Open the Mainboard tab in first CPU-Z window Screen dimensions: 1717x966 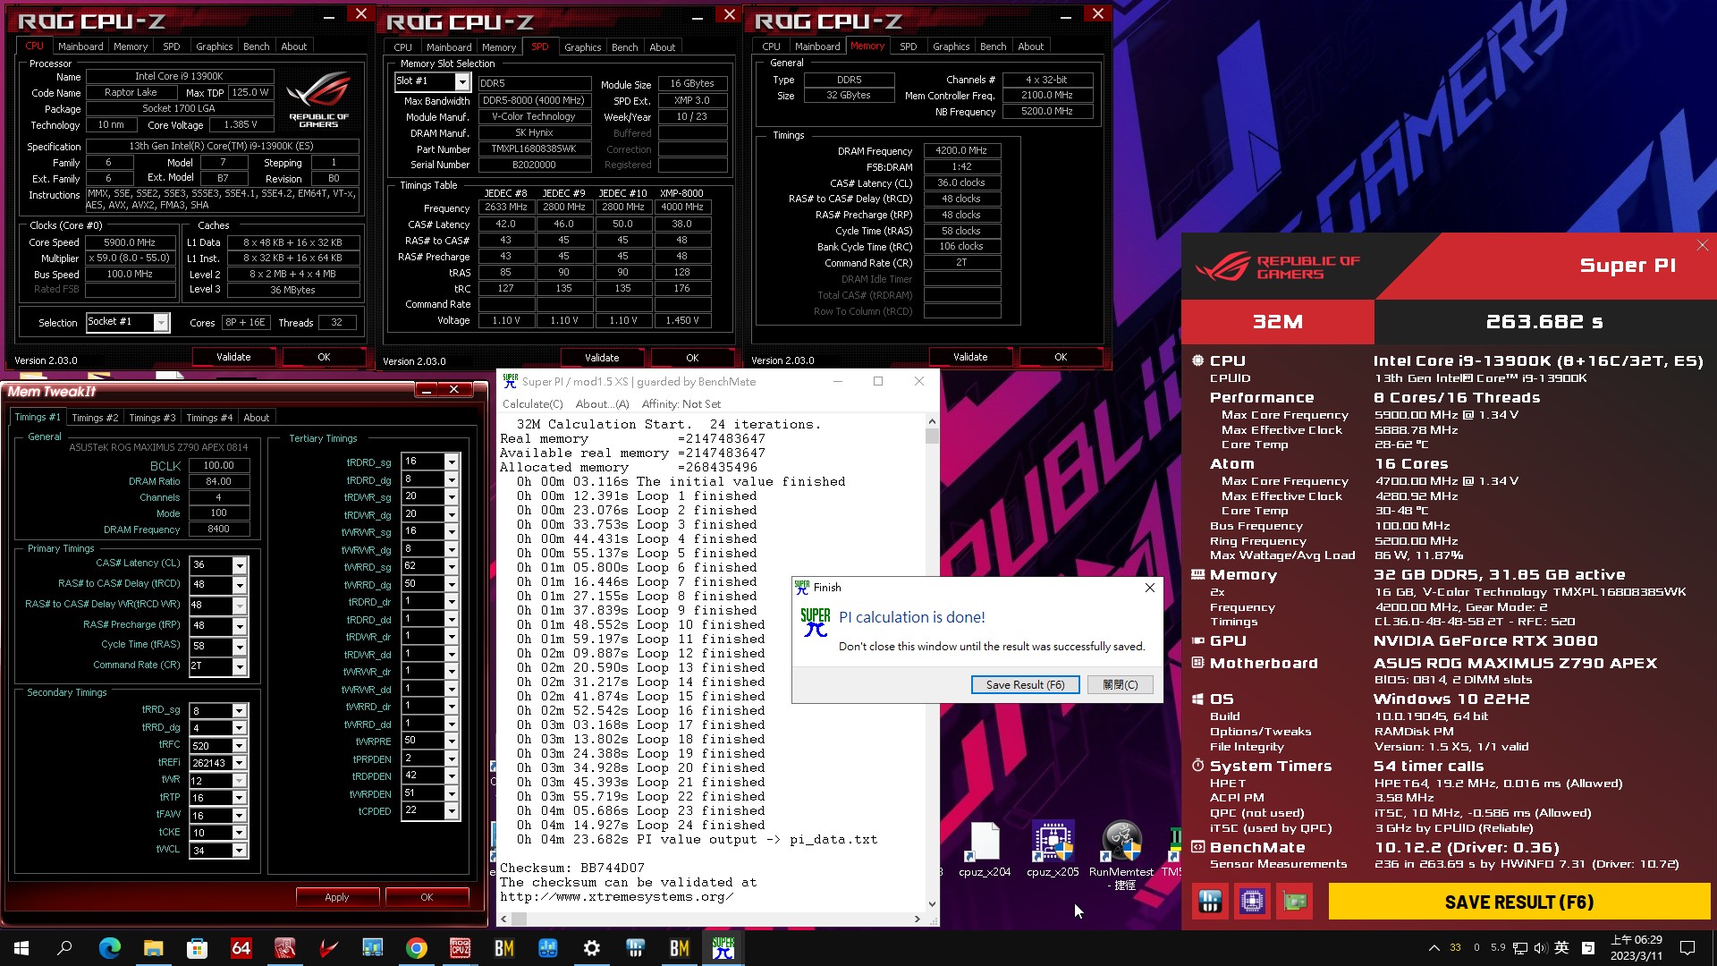[x=80, y=47]
